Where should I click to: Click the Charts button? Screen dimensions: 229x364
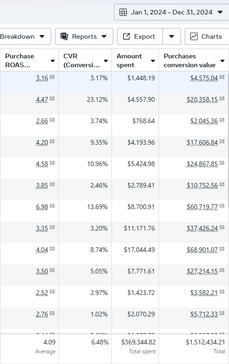point(207,36)
